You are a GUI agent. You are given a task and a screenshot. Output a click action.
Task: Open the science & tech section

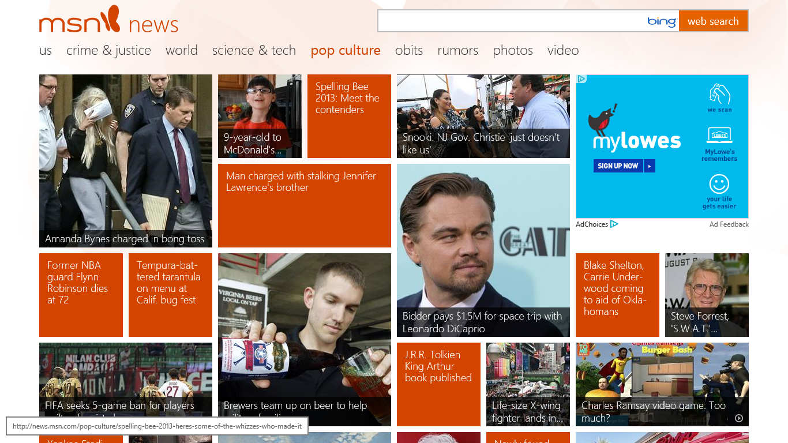[x=254, y=51]
